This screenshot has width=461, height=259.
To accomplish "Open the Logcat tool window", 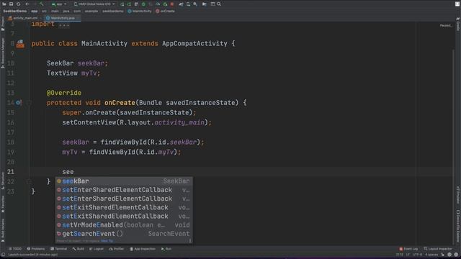I will coord(97,249).
